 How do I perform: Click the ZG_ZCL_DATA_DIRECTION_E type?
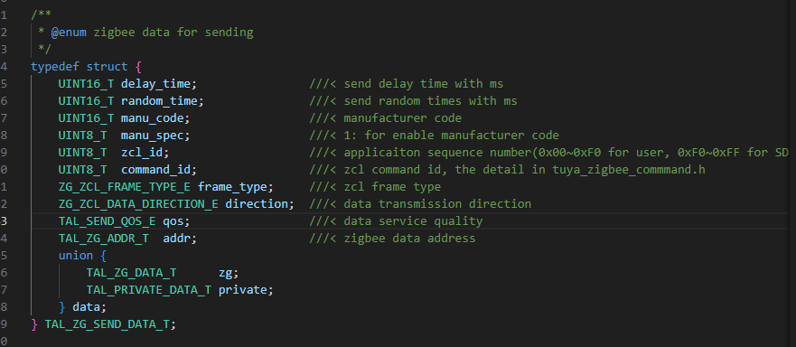(138, 204)
